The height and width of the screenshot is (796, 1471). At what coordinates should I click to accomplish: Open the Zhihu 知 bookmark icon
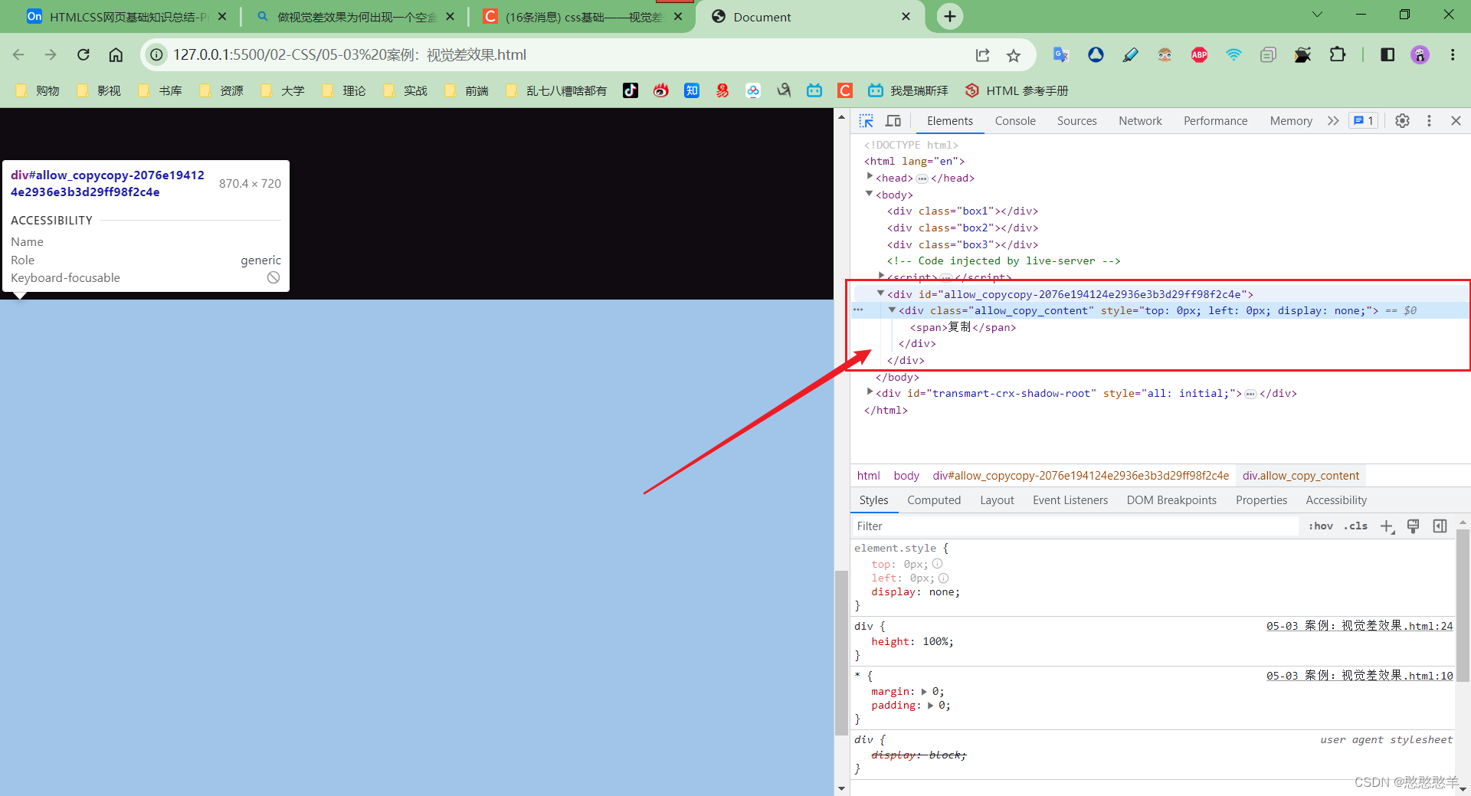click(691, 90)
